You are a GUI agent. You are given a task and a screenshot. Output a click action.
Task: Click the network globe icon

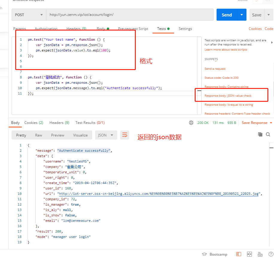pos(191,123)
